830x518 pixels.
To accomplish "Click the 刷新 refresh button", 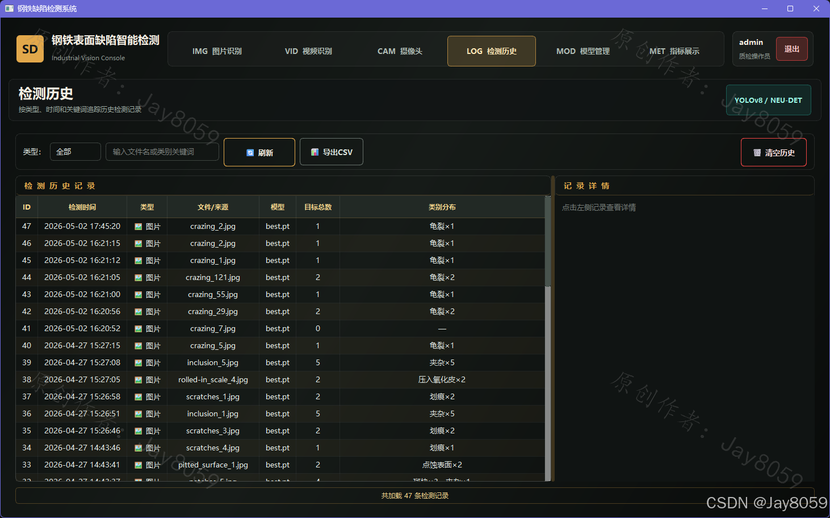I will [x=259, y=152].
